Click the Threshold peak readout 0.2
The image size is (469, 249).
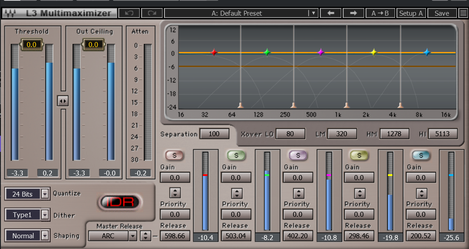47,173
